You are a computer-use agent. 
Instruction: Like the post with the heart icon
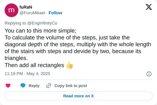tap(8, 86)
